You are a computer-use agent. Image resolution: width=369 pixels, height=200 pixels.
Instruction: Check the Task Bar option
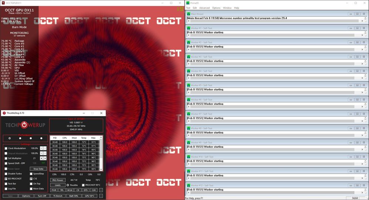6,184
